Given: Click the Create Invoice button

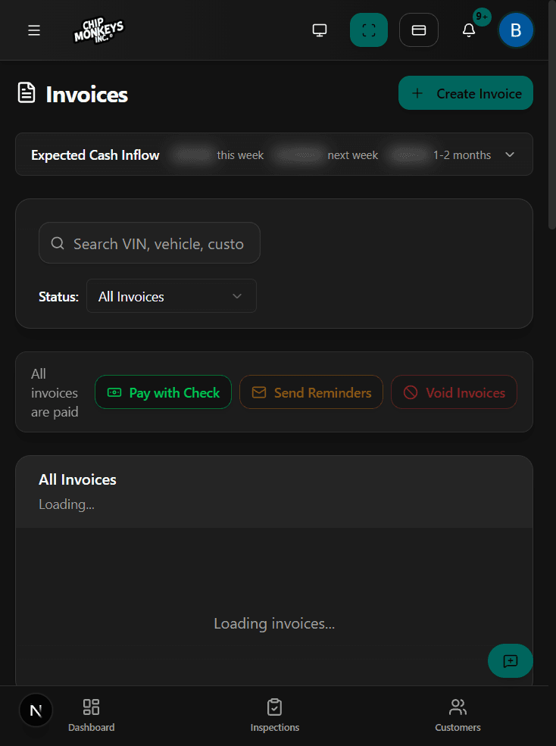Looking at the screenshot, I should click(x=466, y=93).
